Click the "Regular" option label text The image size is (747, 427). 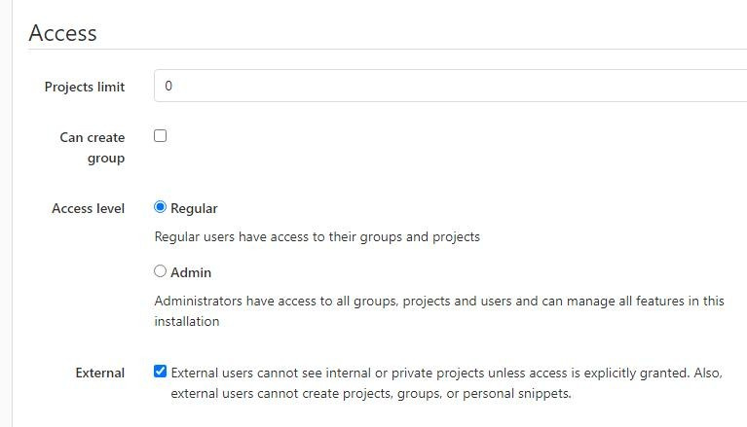click(194, 208)
